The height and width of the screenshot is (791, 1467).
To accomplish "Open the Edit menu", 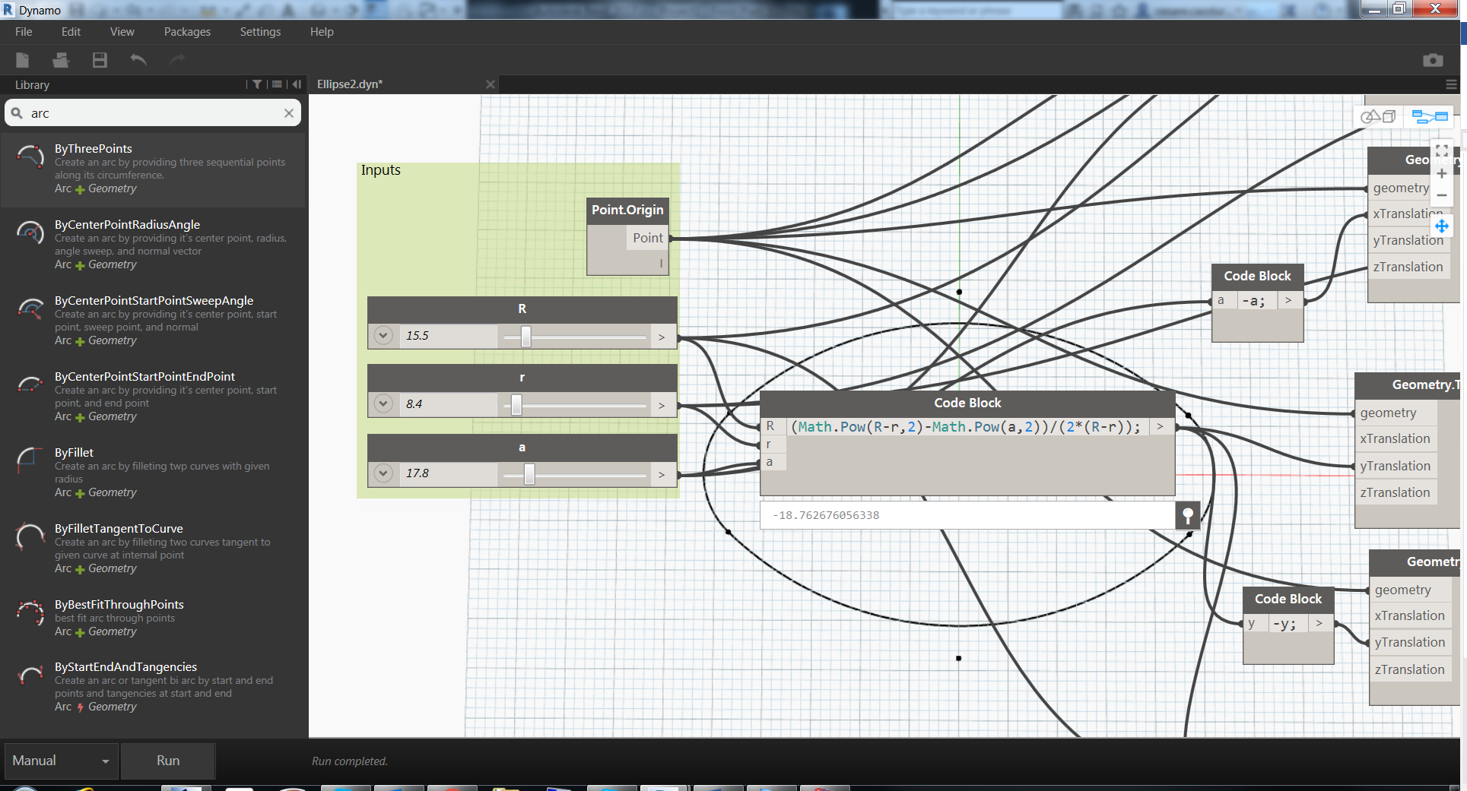I will [x=71, y=31].
